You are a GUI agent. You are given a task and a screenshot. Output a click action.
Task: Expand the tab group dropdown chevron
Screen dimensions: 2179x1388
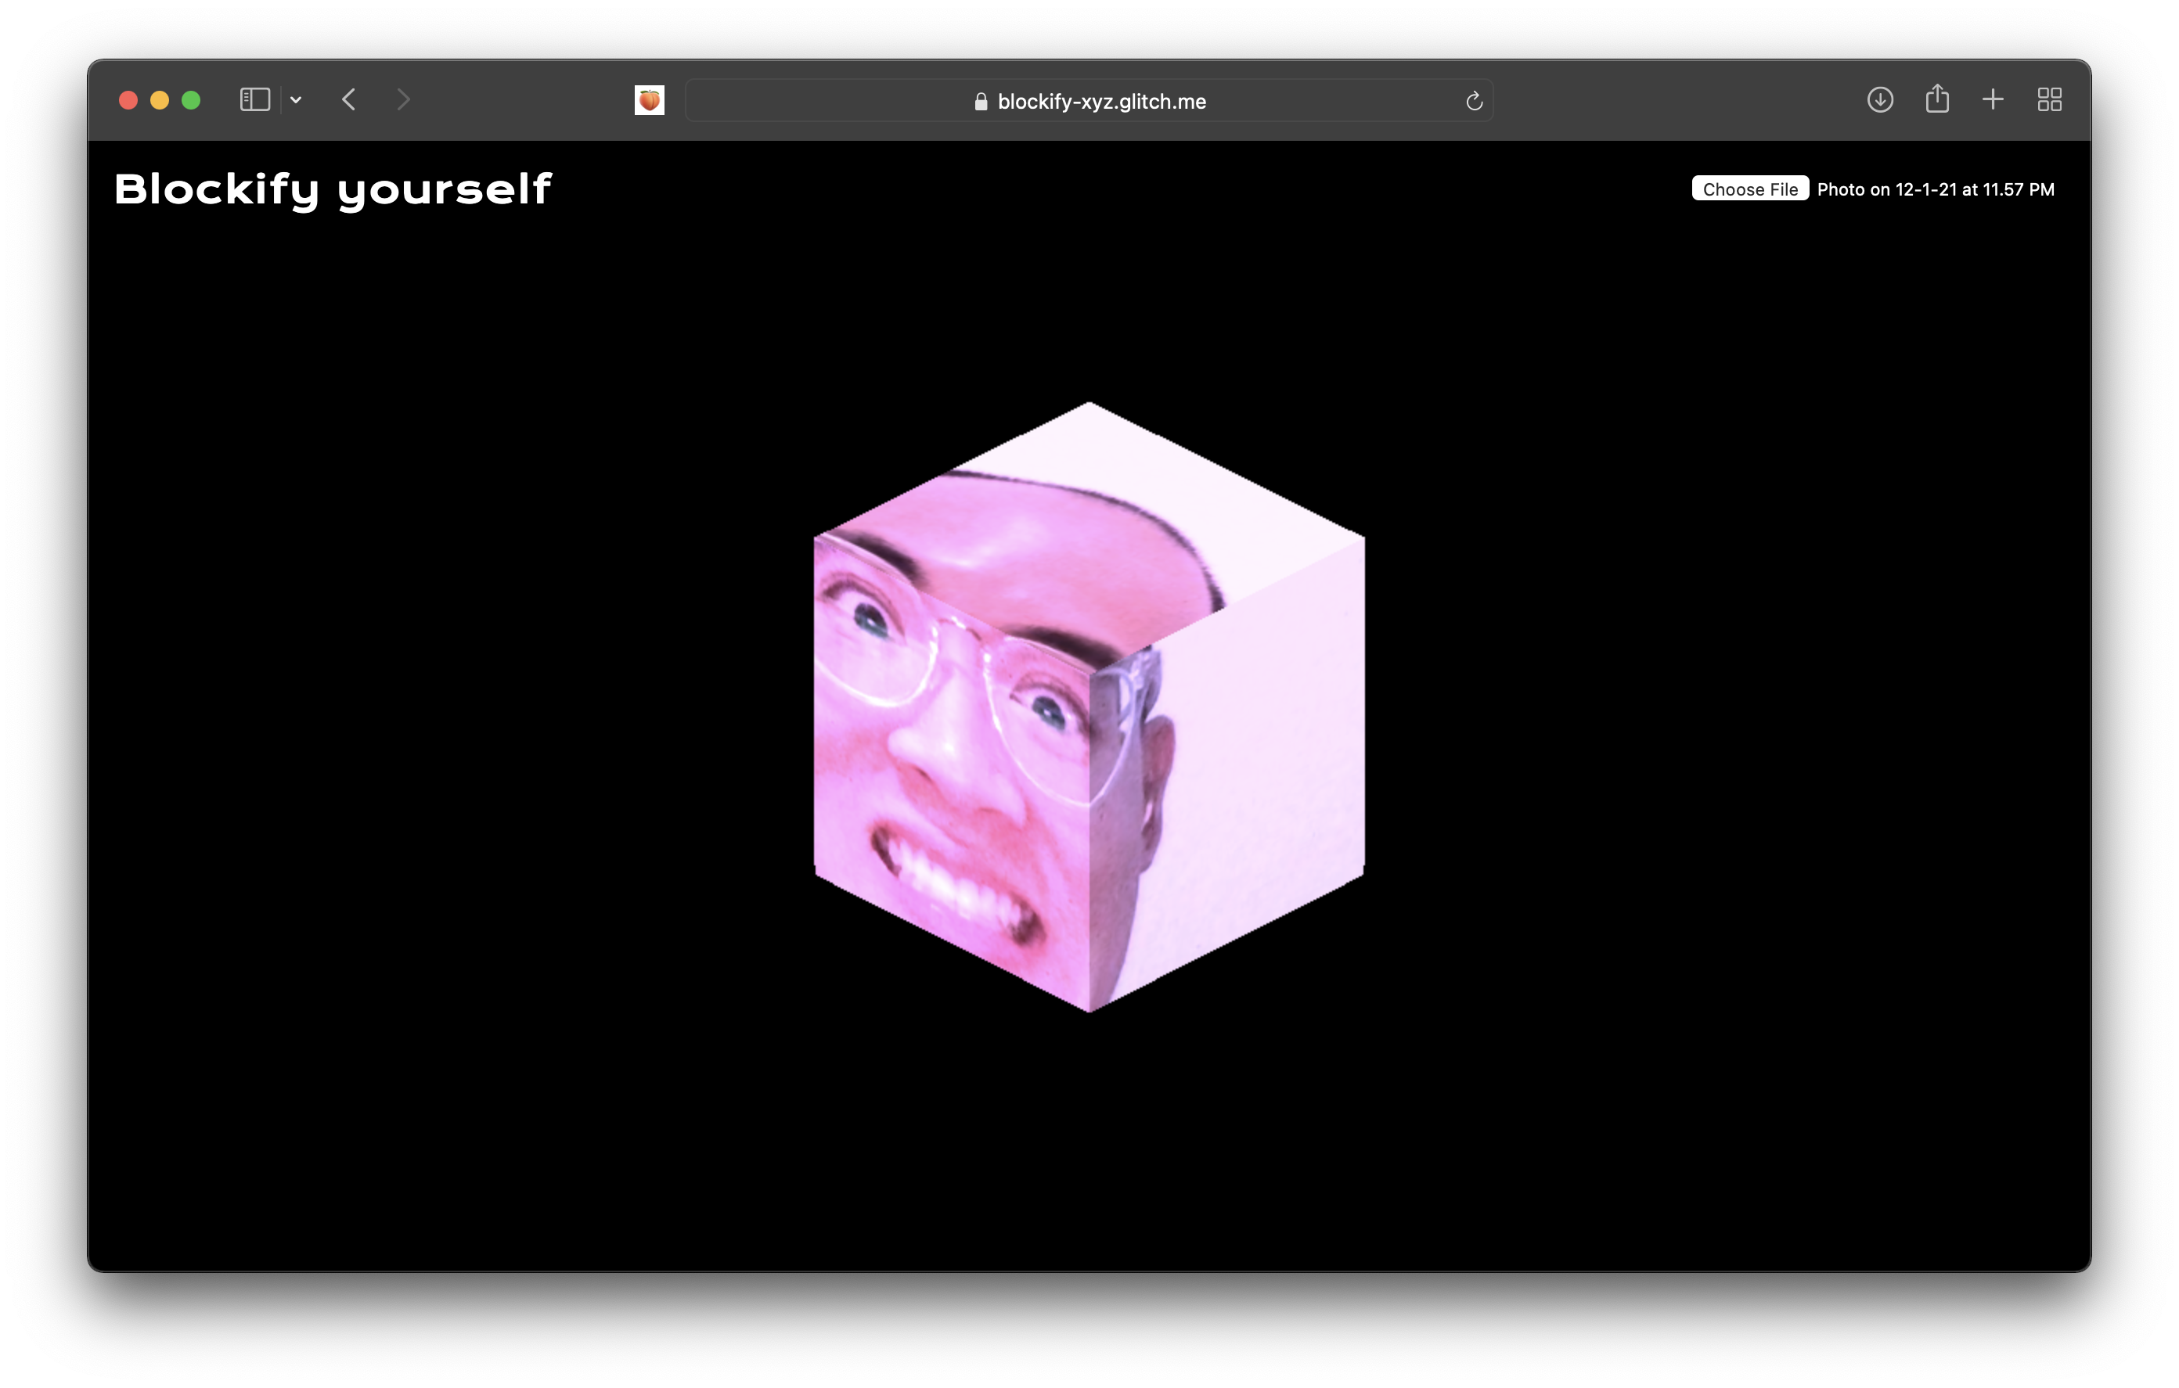pyautogui.click(x=296, y=100)
